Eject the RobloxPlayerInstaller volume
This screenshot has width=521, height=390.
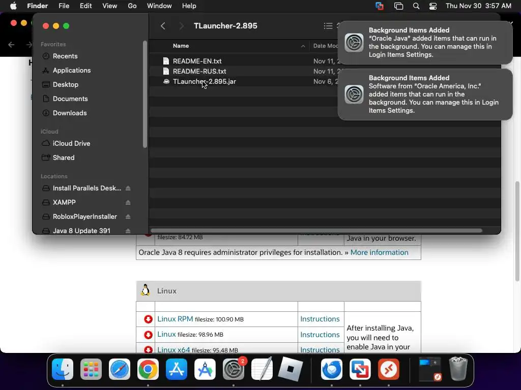pos(128,217)
